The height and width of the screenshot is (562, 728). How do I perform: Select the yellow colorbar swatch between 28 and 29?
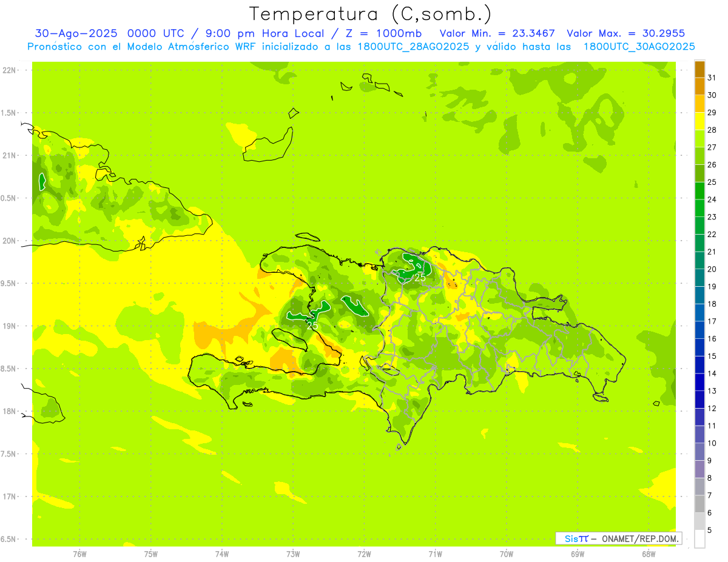tap(699, 121)
